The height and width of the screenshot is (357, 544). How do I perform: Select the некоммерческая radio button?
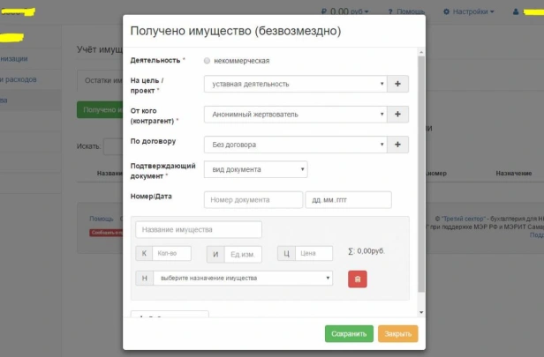click(x=207, y=61)
